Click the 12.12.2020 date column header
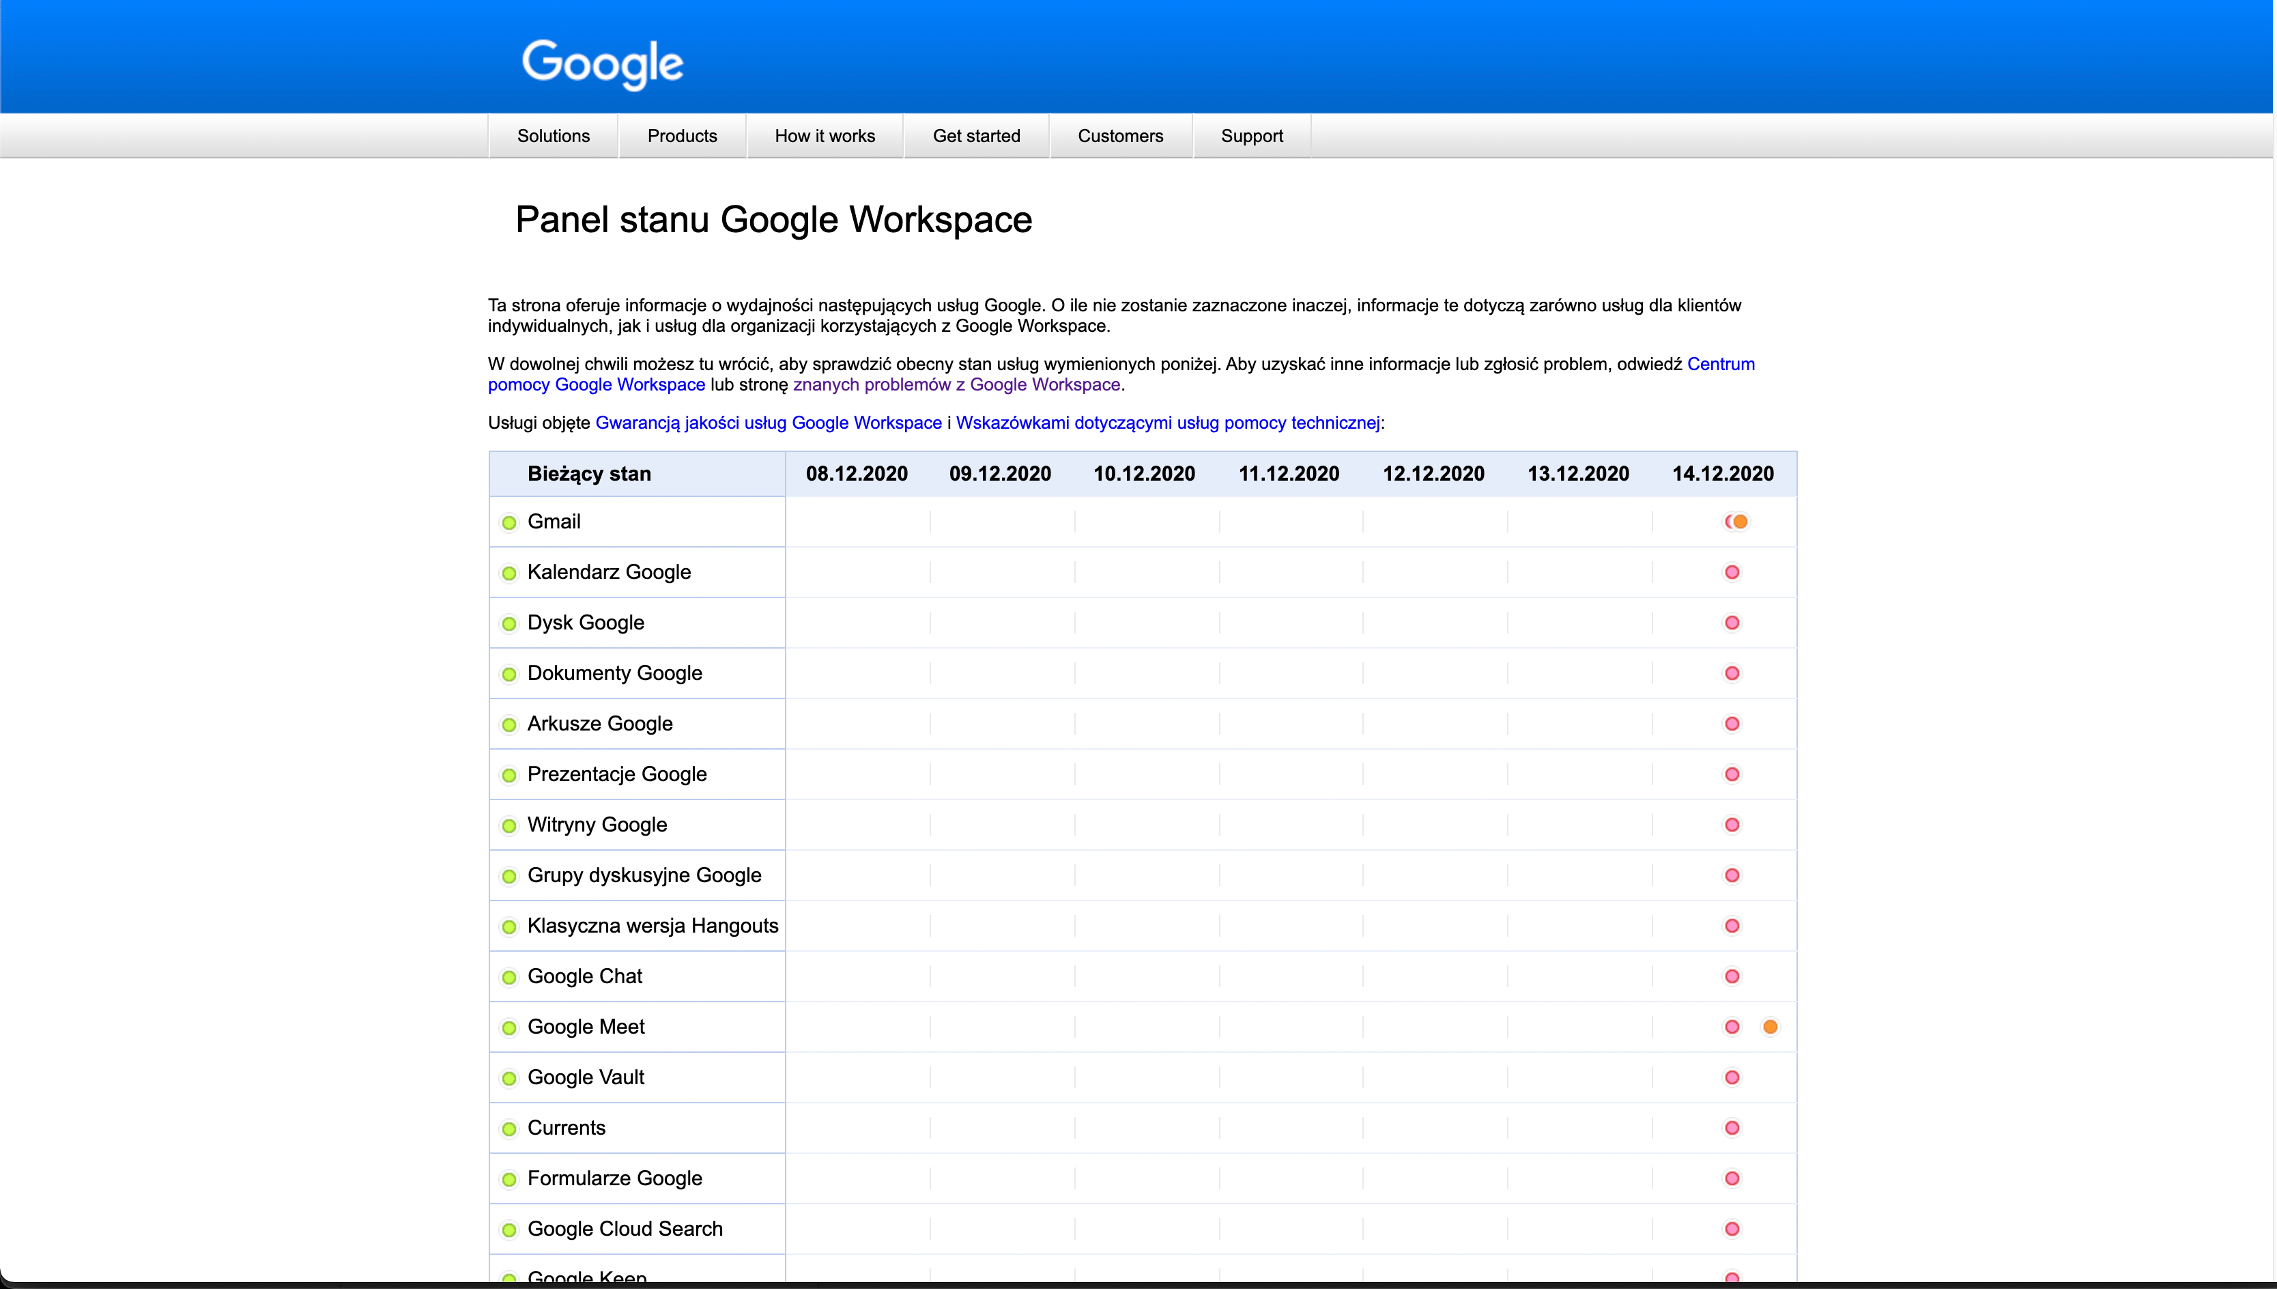The height and width of the screenshot is (1289, 2277). pyautogui.click(x=1433, y=474)
